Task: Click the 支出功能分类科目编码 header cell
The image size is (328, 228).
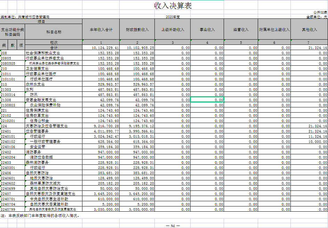Action: pos(13,32)
